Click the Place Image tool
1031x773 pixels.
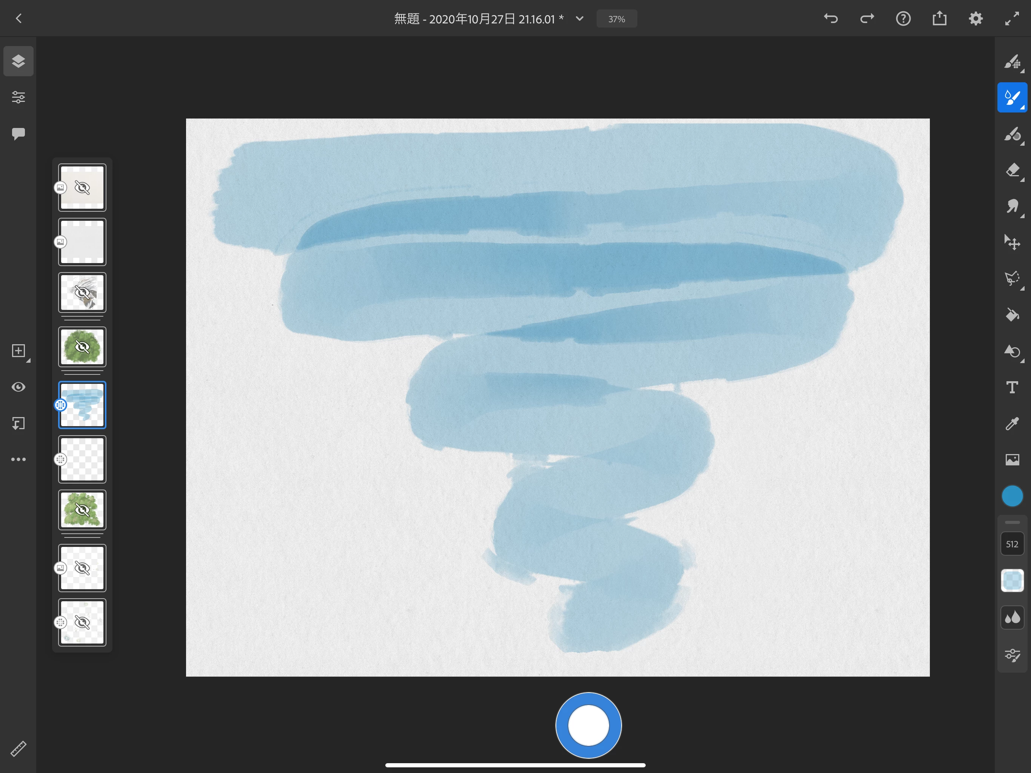(1012, 460)
